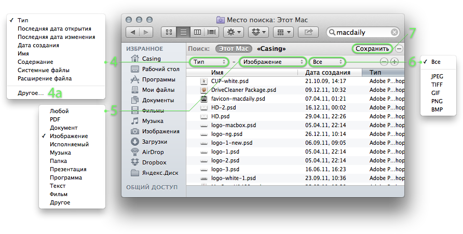463x234 pixels.
Task: Select Cover Flow view button
Action: [212, 32]
